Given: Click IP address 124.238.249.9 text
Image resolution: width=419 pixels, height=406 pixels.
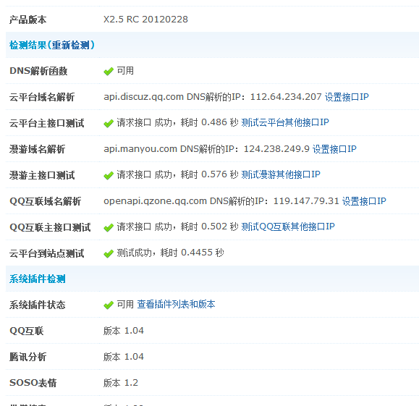Looking at the screenshot, I should [276, 148].
